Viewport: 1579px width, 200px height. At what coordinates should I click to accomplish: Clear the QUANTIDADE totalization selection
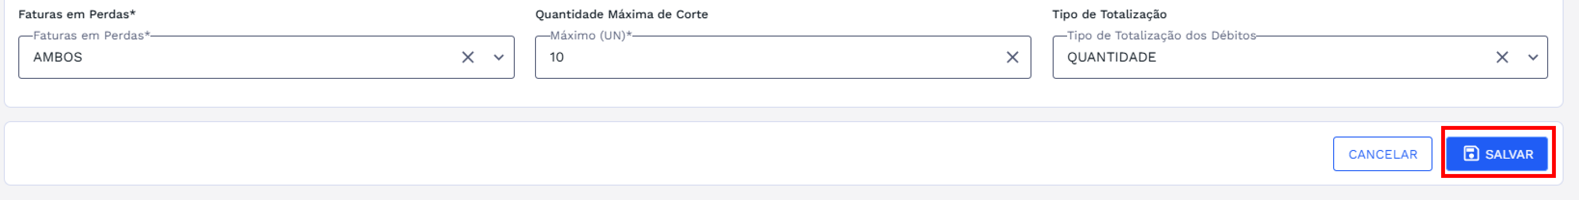coord(1502,57)
